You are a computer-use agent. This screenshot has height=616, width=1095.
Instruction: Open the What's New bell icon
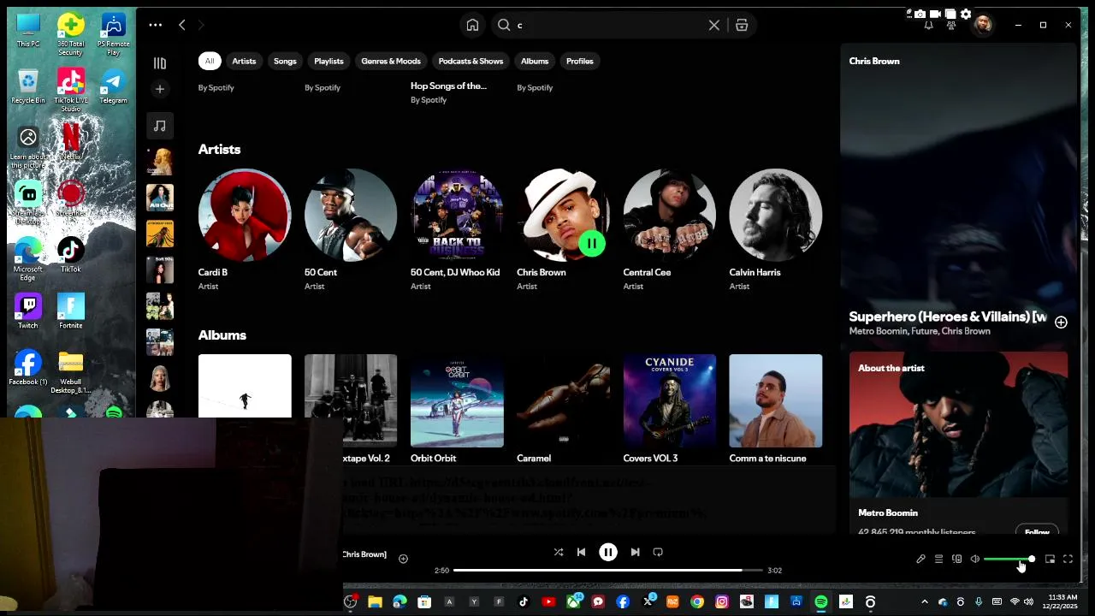(x=928, y=25)
